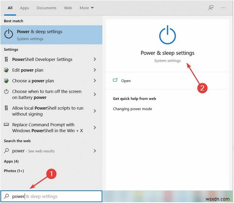Switch to the All search tab
The width and height of the screenshot is (234, 203).
pyautogui.click(x=10, y=8)
